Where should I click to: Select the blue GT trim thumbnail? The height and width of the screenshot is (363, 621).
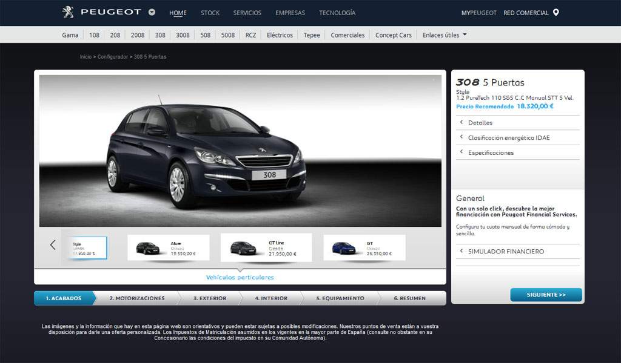point(364,247)
